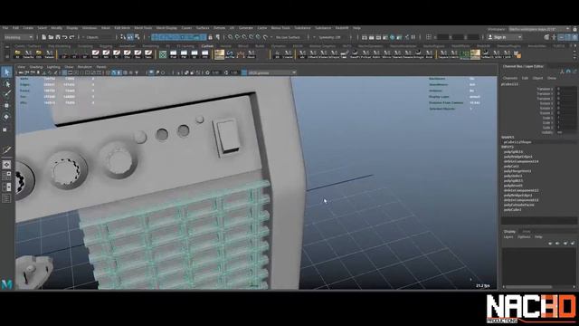579x326 pixels.
Task: Toggle the lock selection padlock
Action: click(210, 37)
